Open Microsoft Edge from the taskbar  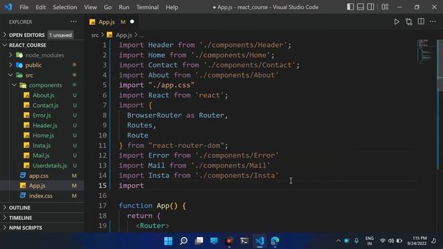[x=275, y=241]
